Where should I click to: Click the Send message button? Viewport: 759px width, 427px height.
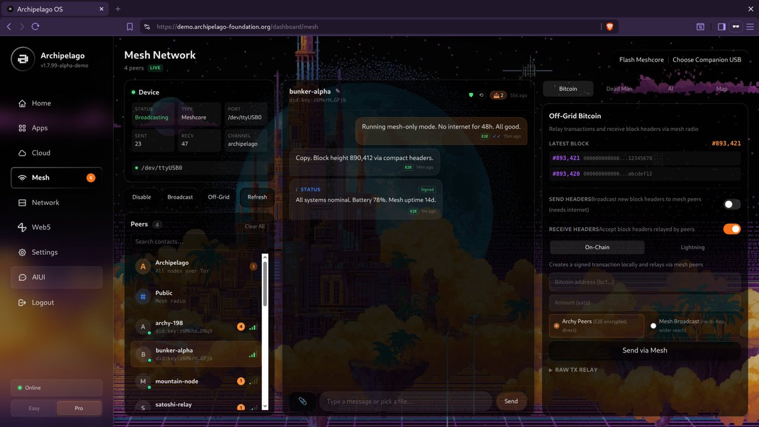coord(511,401)
